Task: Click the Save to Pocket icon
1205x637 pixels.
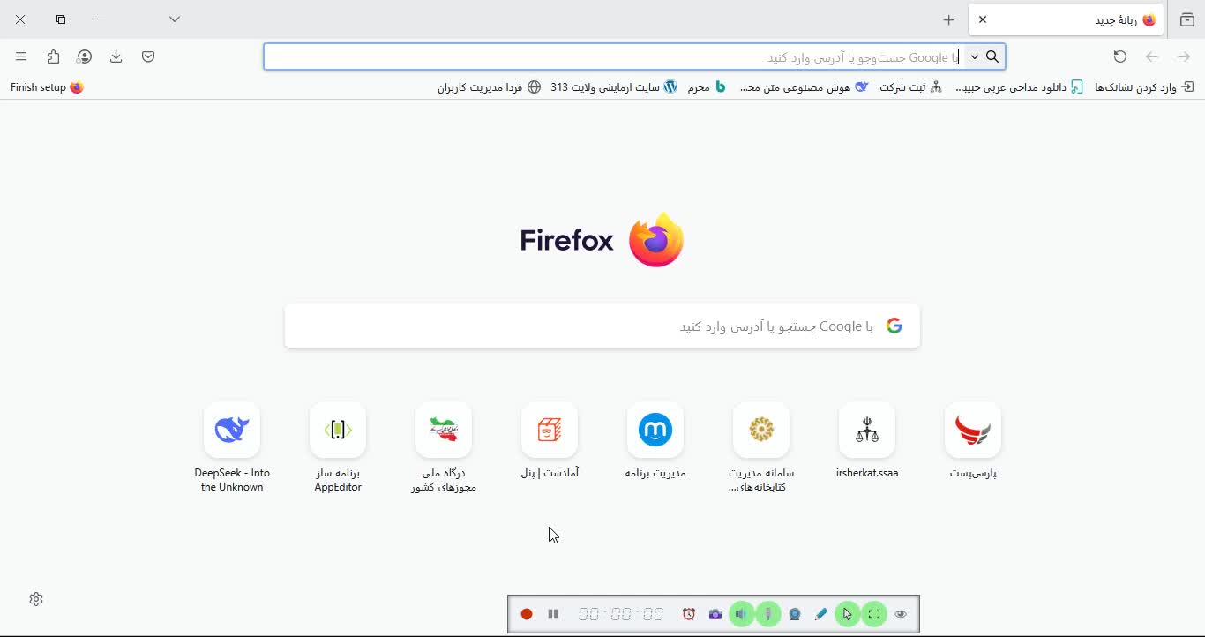Action: (x=148, y=56)
